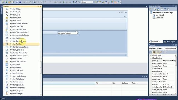Screen dimensions: 178x100
Task: Sort error list by Project column
Action: (139, 83)
